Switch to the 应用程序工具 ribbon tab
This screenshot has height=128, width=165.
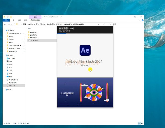(x=35, y=20)
